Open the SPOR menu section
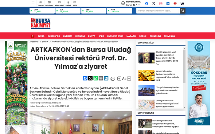This screenshot has width=215, height=134. coord(101,36)
